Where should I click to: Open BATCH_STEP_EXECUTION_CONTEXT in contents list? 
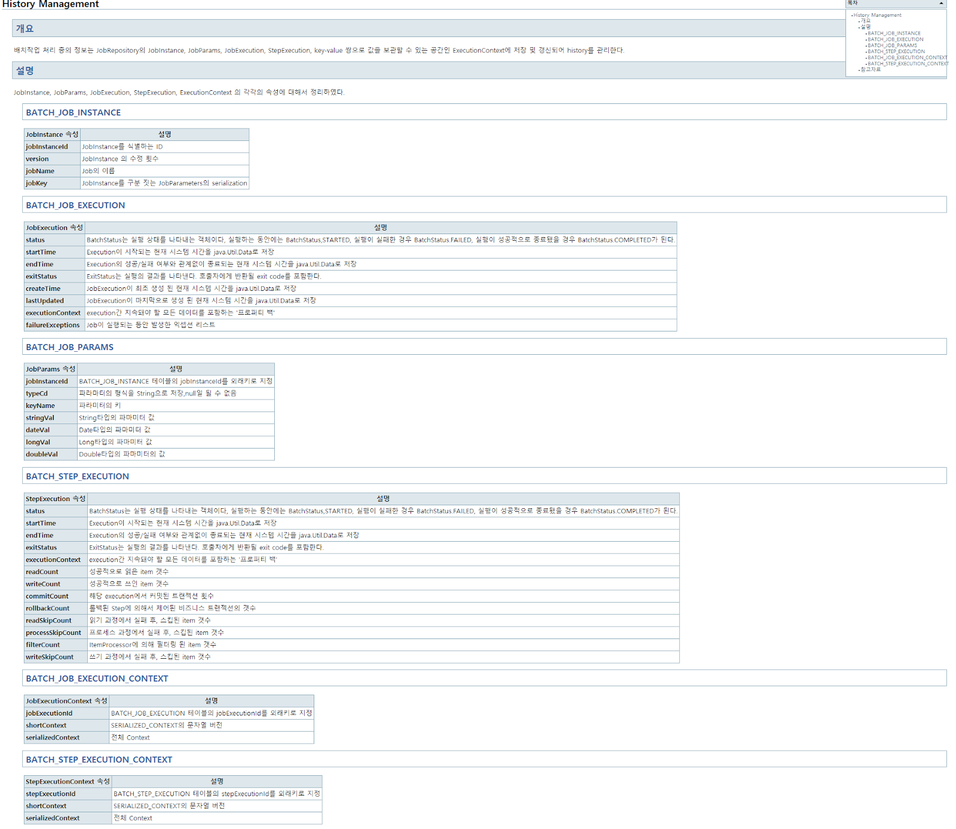coord(908,63)
